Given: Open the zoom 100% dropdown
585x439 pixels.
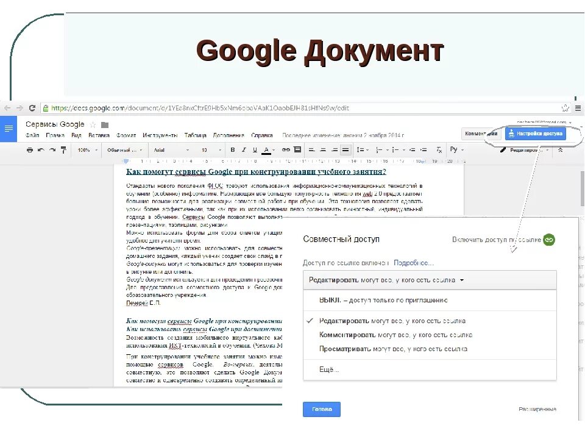Looking at the screenshot, I should [87, 150].
